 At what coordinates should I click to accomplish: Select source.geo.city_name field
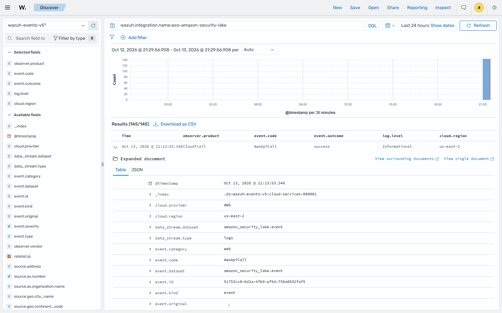click(34, 296)
